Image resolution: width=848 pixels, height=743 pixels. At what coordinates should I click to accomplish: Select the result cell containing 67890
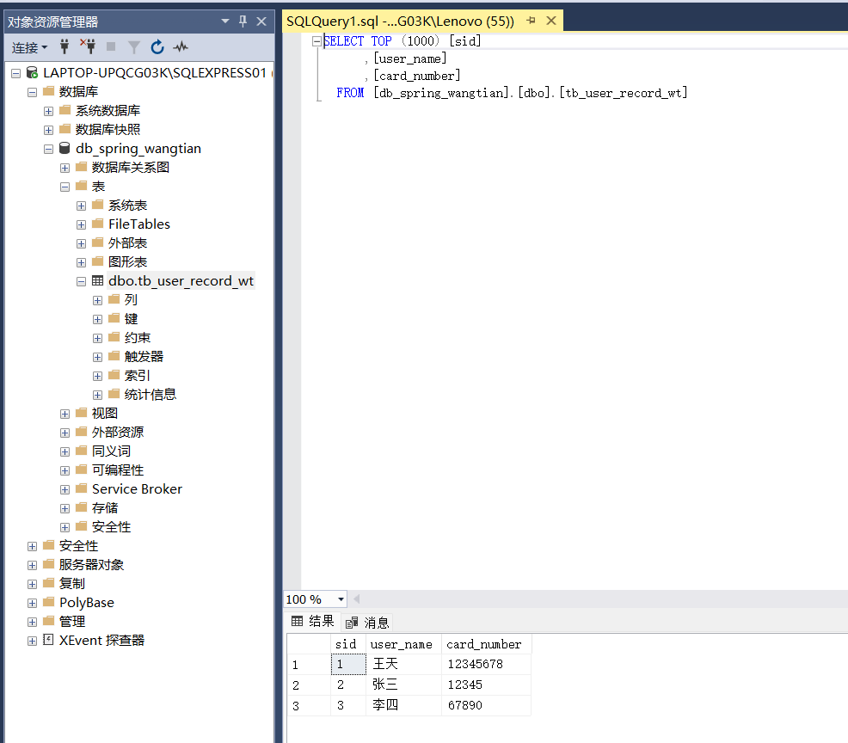click(486, 705)
